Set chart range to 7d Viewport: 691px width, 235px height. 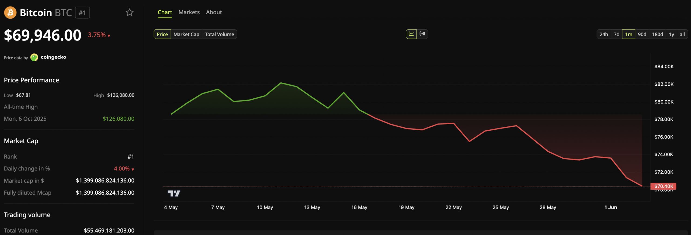point(617,34)
